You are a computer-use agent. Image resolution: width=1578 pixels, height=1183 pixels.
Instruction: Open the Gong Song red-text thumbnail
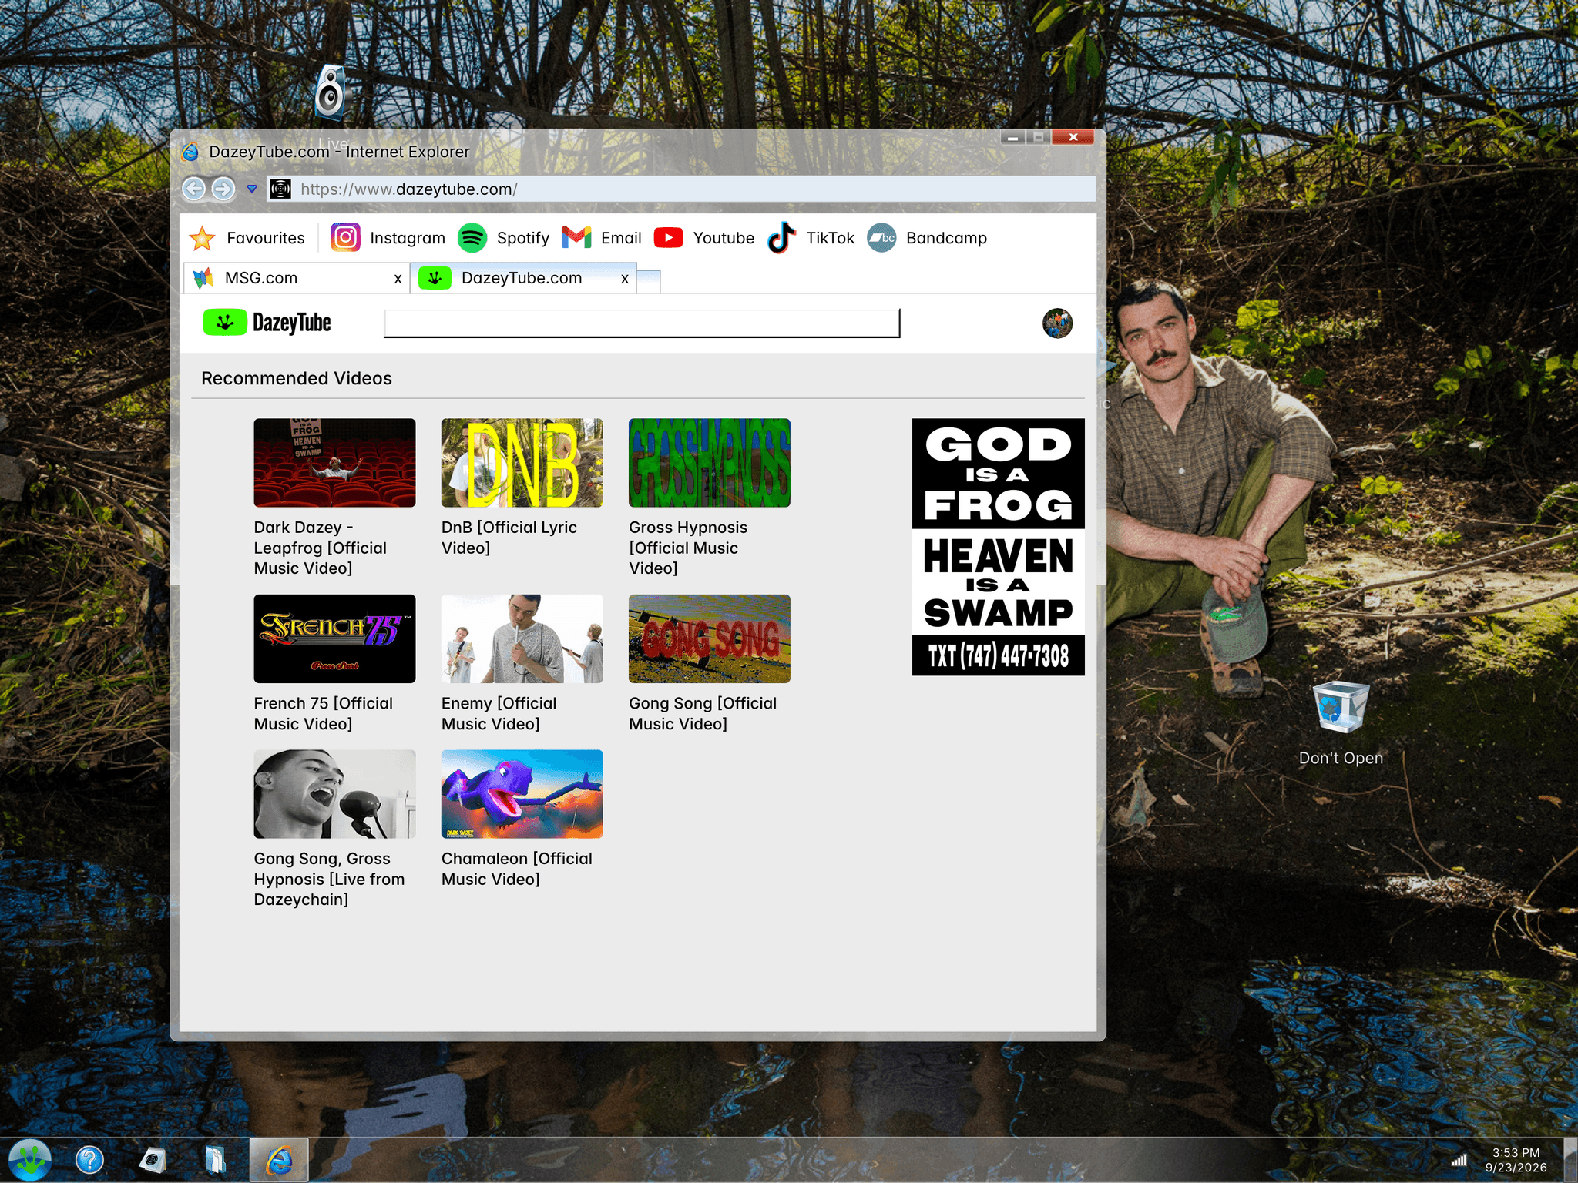click(710, 638)
